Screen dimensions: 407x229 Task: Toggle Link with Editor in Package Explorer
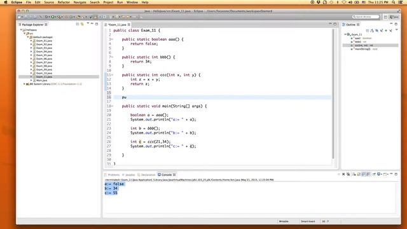tap(82, 24)
